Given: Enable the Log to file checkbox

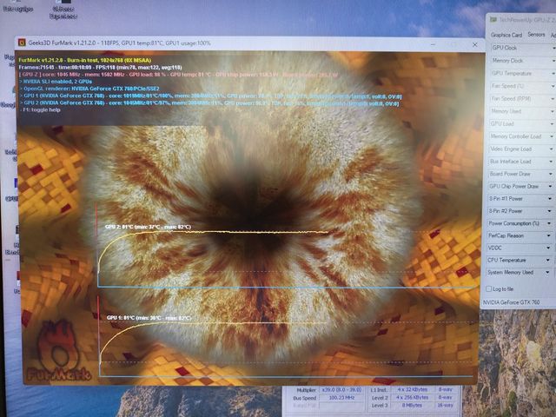Looking at the screenshot, I should click(487, 288).
